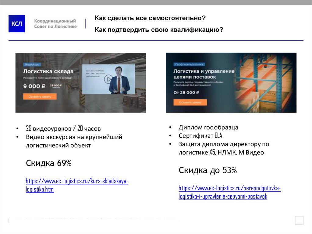Click 'Логистика и управление цепями поставок' heading

(x=204, y=74)
